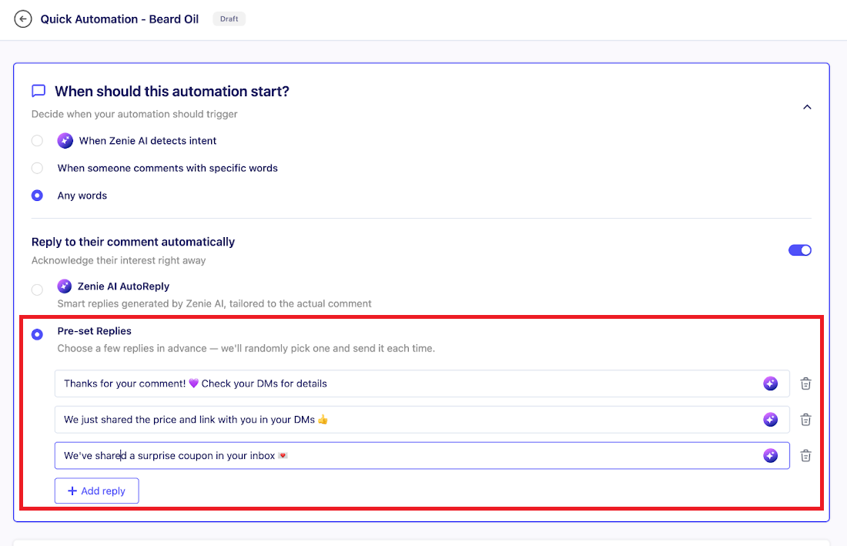Select 'When someone comments with specific words'
This screenshot has width=847, height=546.
click(x=37, y=168)
